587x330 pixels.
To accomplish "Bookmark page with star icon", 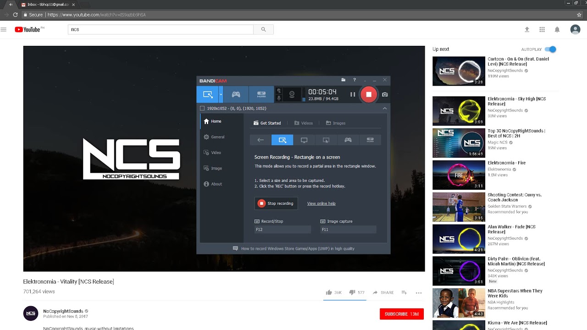I will point(579,15).
